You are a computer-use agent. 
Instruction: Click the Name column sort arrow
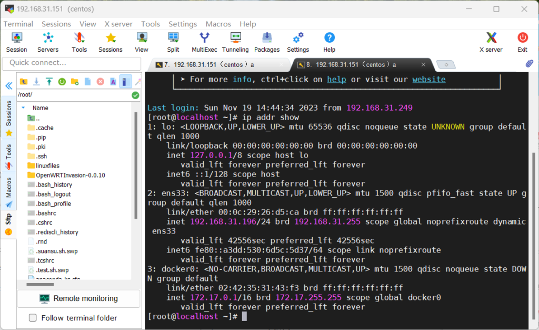click(23, 108)
